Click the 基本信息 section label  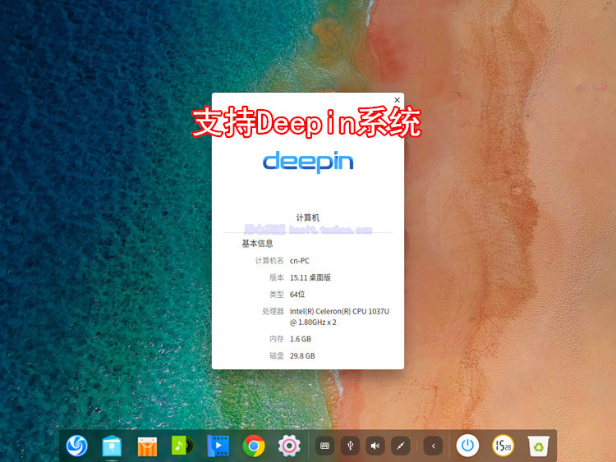pyautogui.click(x=257, y=244)
